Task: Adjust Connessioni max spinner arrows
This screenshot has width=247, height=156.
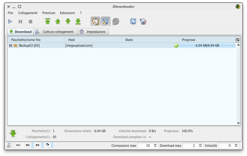Action: (x=155, y=146)
